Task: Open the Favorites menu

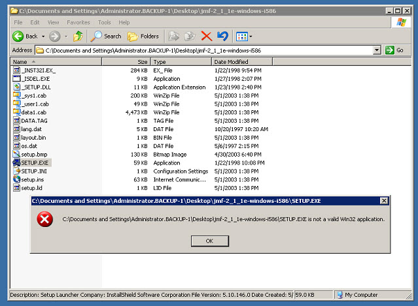Action: coord(78,22)
